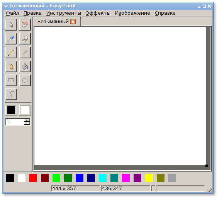The width and height of the screenshot is (217, 197).
Task: Open the Файл menu
Action: (12, 13)
